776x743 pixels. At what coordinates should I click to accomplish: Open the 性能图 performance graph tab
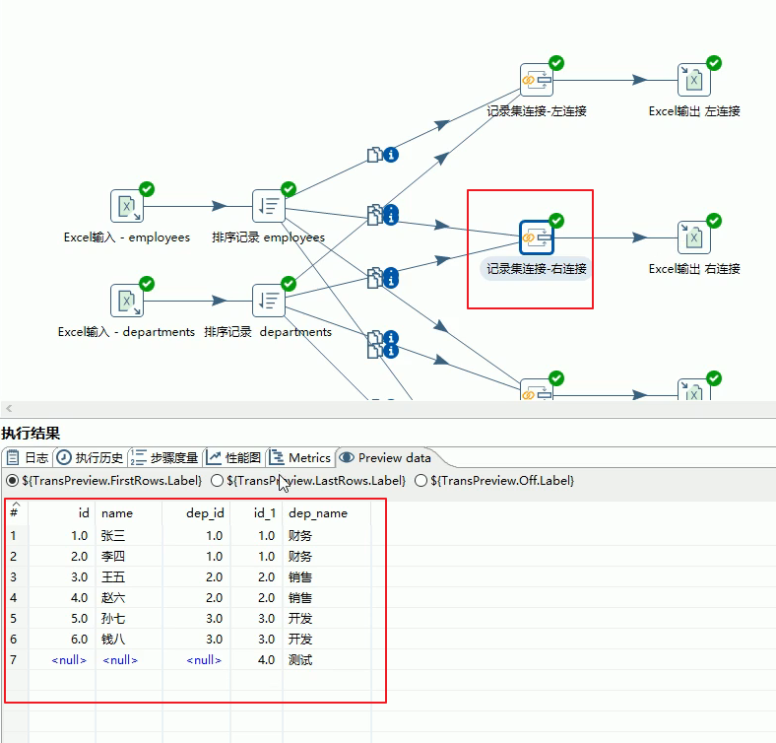(234, 457)
